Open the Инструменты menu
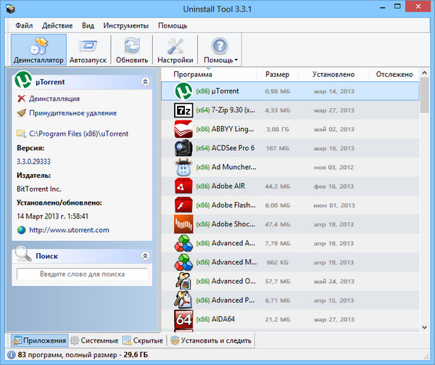This screenshot has width=435, height=365. [125, 25]
